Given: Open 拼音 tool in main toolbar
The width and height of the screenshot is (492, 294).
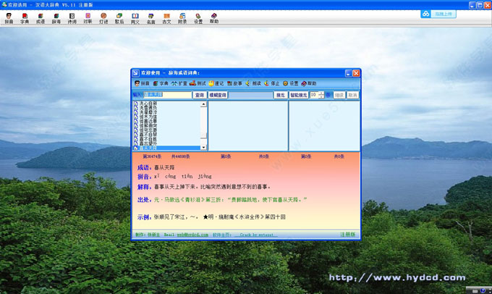Looking at the screenshot, I should click(9, 19).
